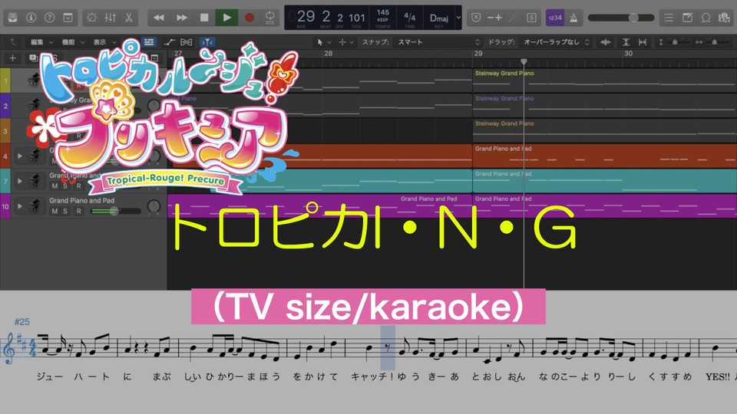
Task: Toggle Cycle mode loop button
Action: pyautogui.click(x=270, y=18)
